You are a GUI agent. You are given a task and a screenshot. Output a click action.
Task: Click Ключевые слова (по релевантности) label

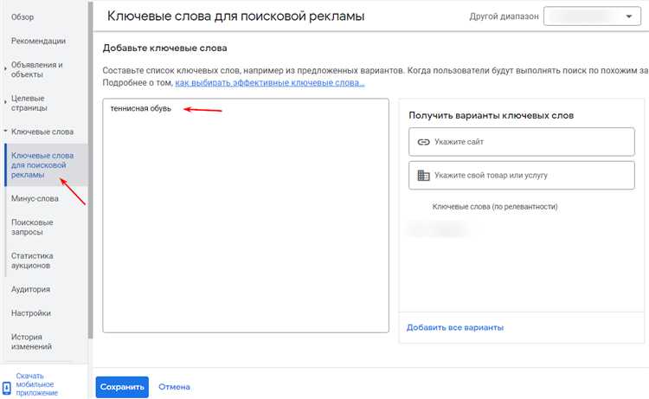click(x=495, y=207)
